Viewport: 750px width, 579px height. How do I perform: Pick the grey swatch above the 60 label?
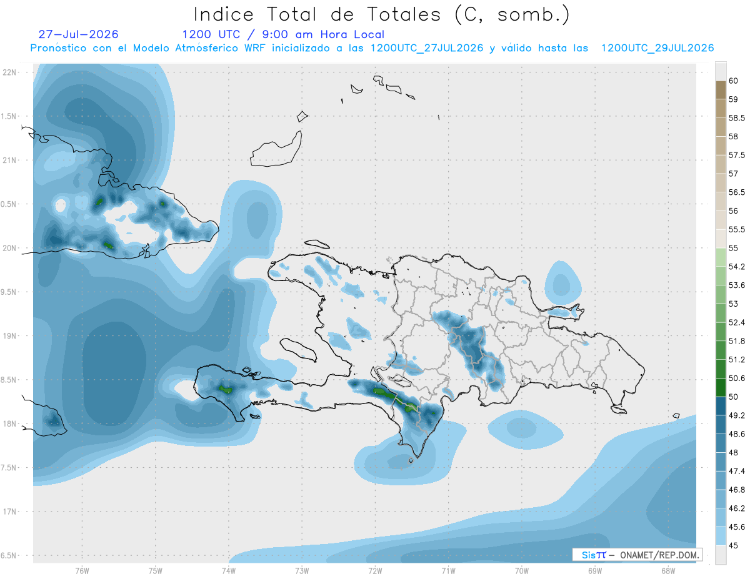[x=721, y=71]
